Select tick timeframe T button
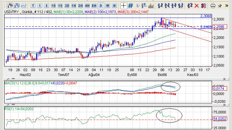 coord(33,6)
